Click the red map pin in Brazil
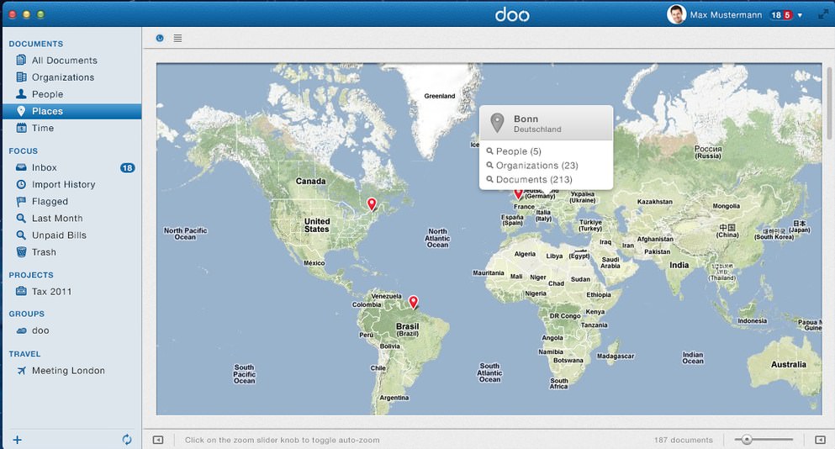 coord(413,302)
